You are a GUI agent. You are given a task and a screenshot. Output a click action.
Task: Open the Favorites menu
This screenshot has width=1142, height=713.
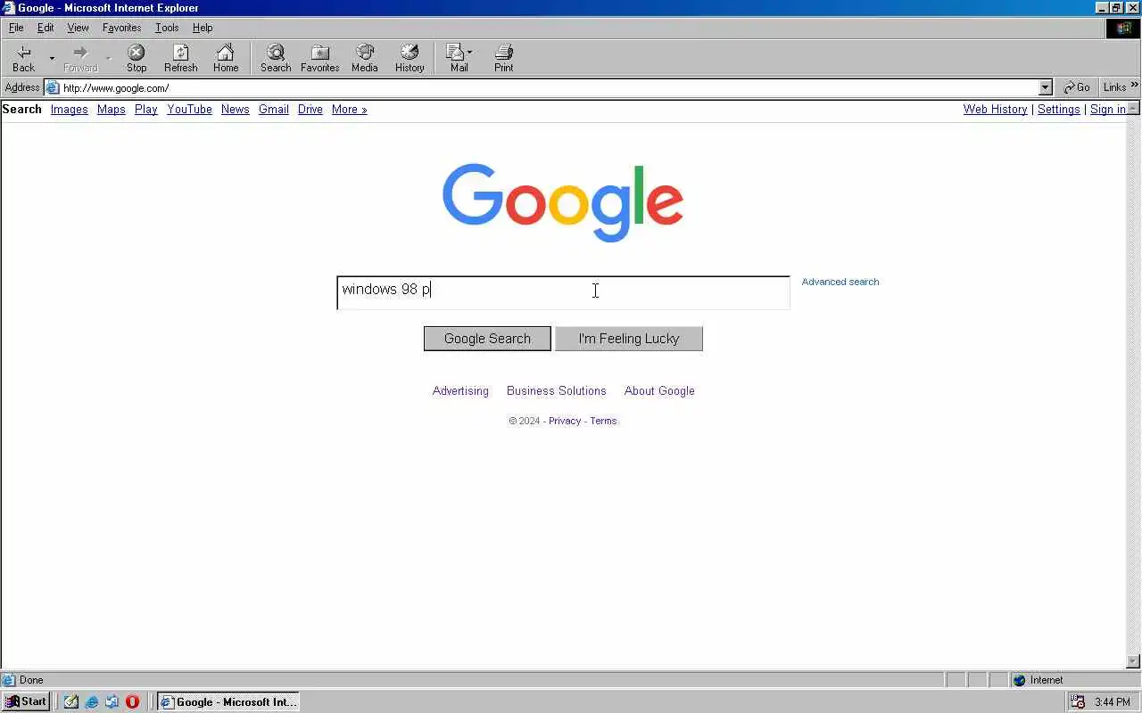(x=121, y=28)
